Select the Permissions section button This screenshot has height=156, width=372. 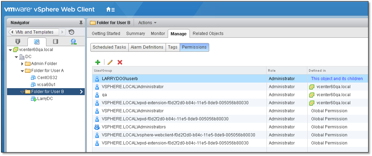[194, 47]
